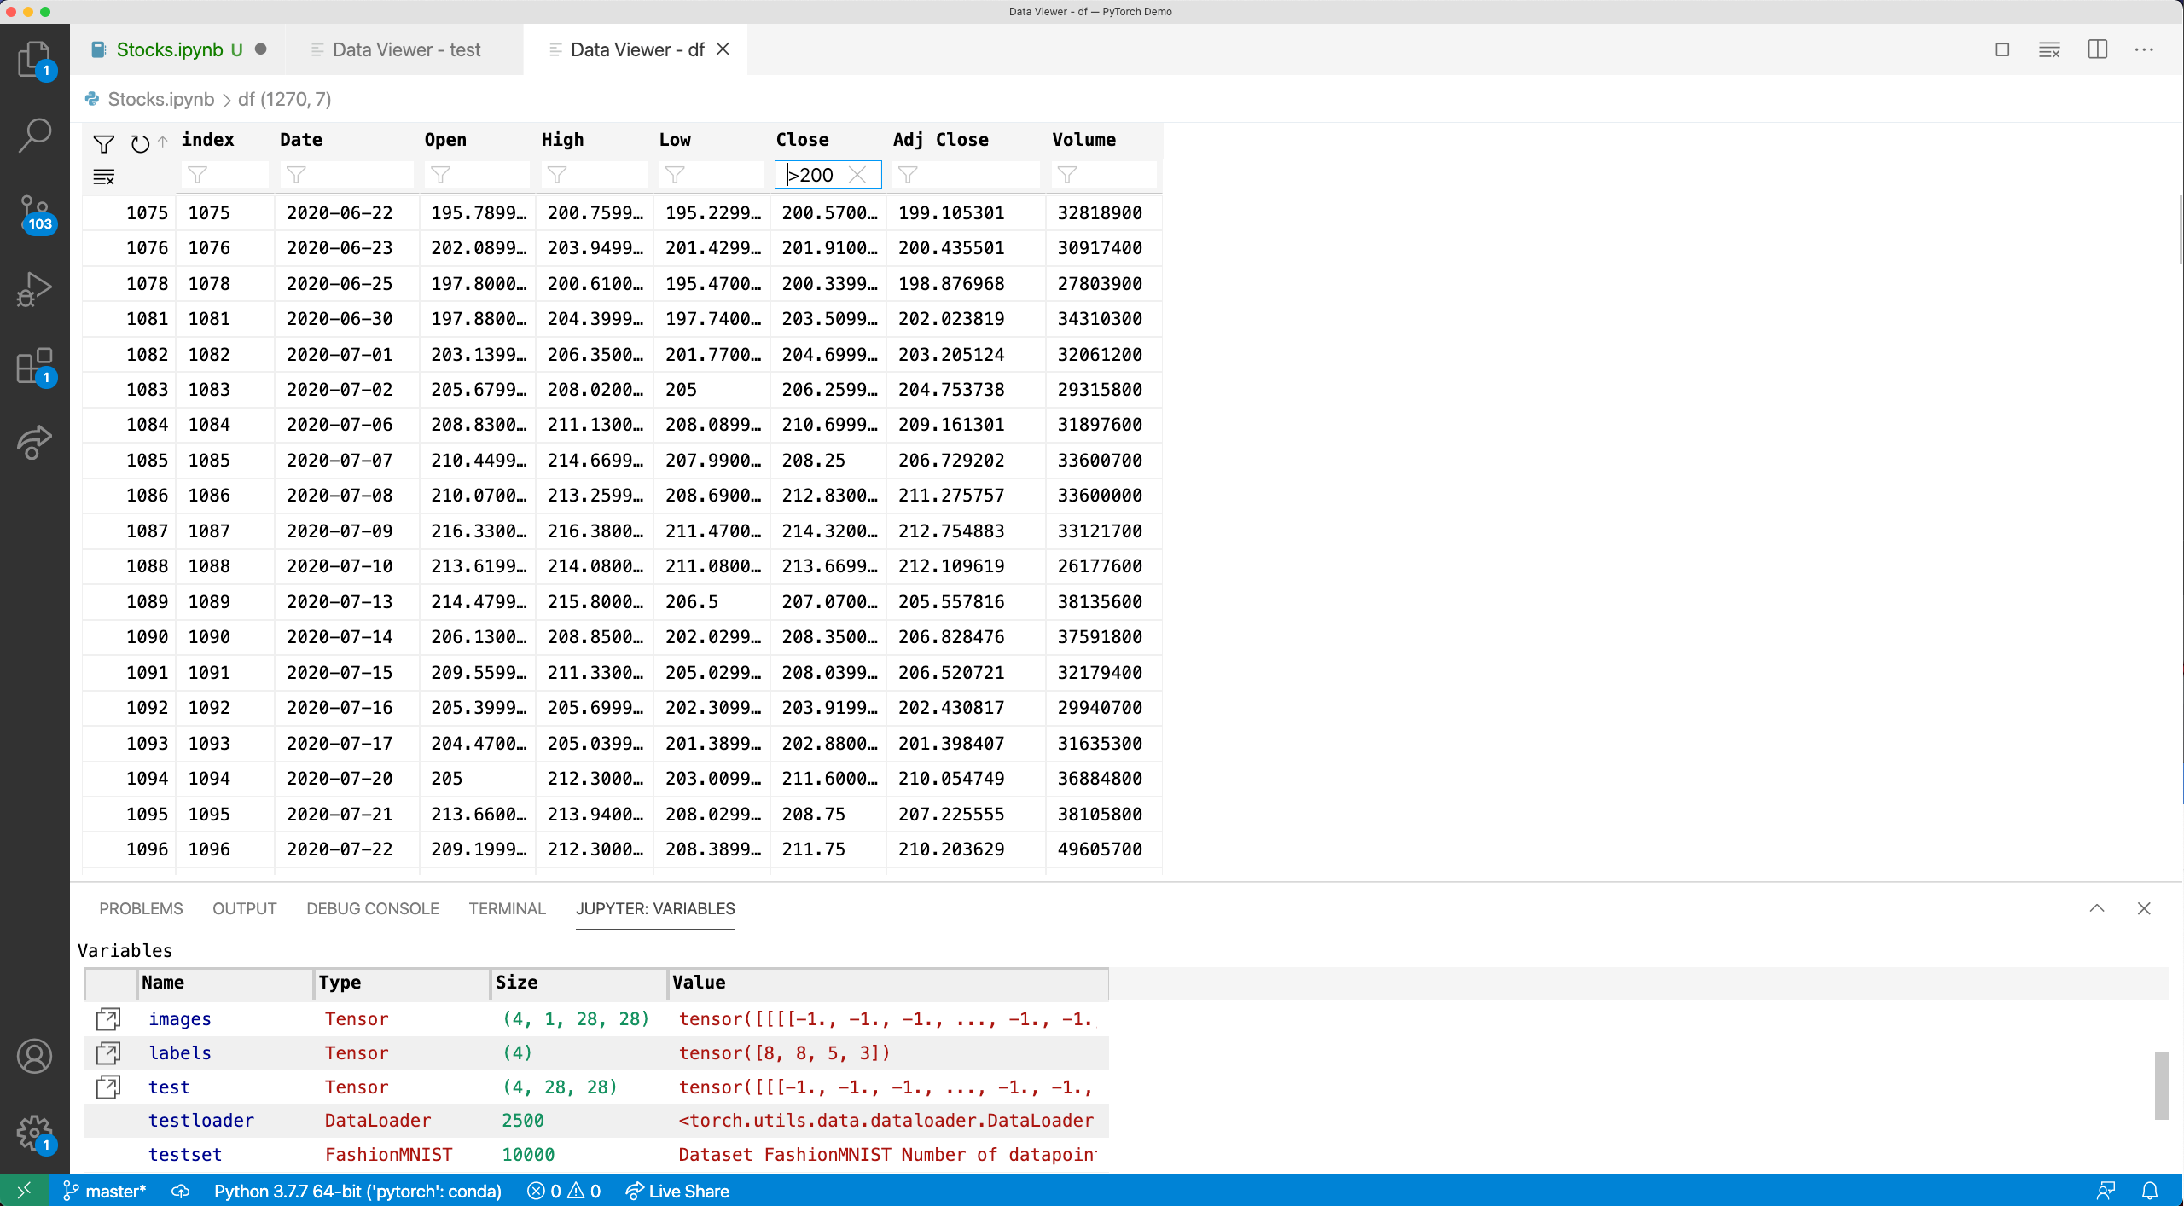The width and height of the screenshot is (2184, 1206).
Task: Switch to the TERMINAL panel tab
Action: coord(507,908)
